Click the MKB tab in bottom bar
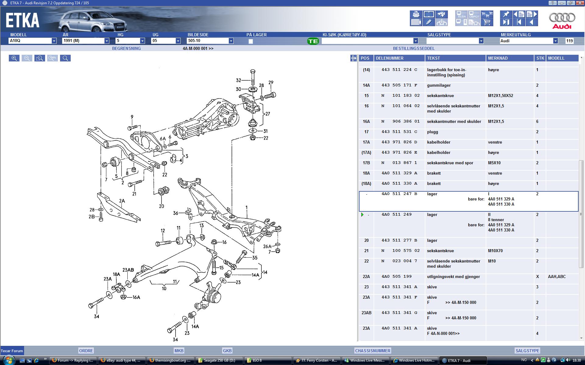585x365 pixels. coord(179,351)
